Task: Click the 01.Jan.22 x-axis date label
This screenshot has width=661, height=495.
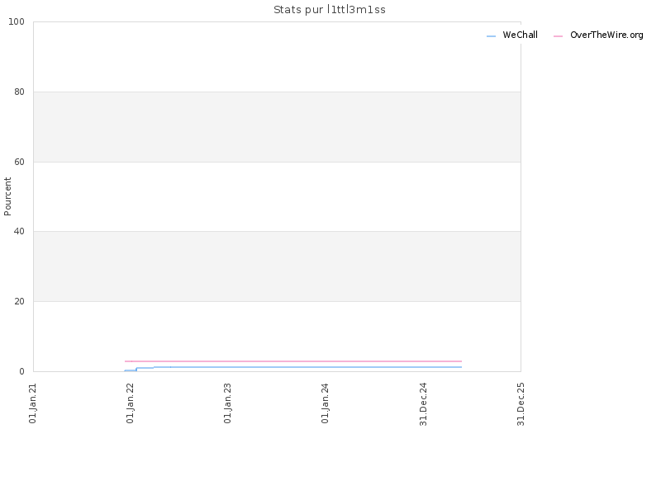Action: click(130, 403)
